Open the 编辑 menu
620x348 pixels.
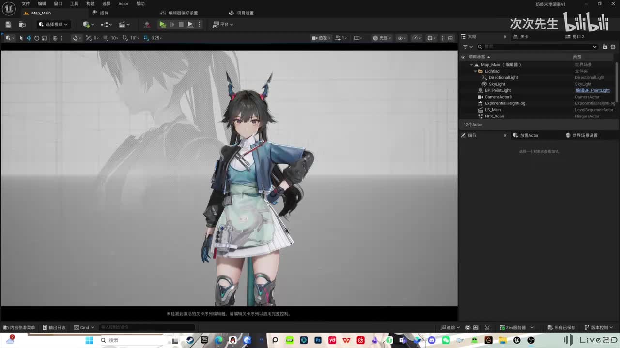pos(42,4)
